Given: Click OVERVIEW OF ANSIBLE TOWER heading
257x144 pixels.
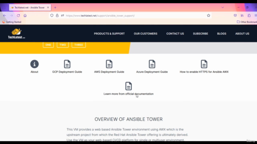Looking at the screenshot, I should click(128, 119).
